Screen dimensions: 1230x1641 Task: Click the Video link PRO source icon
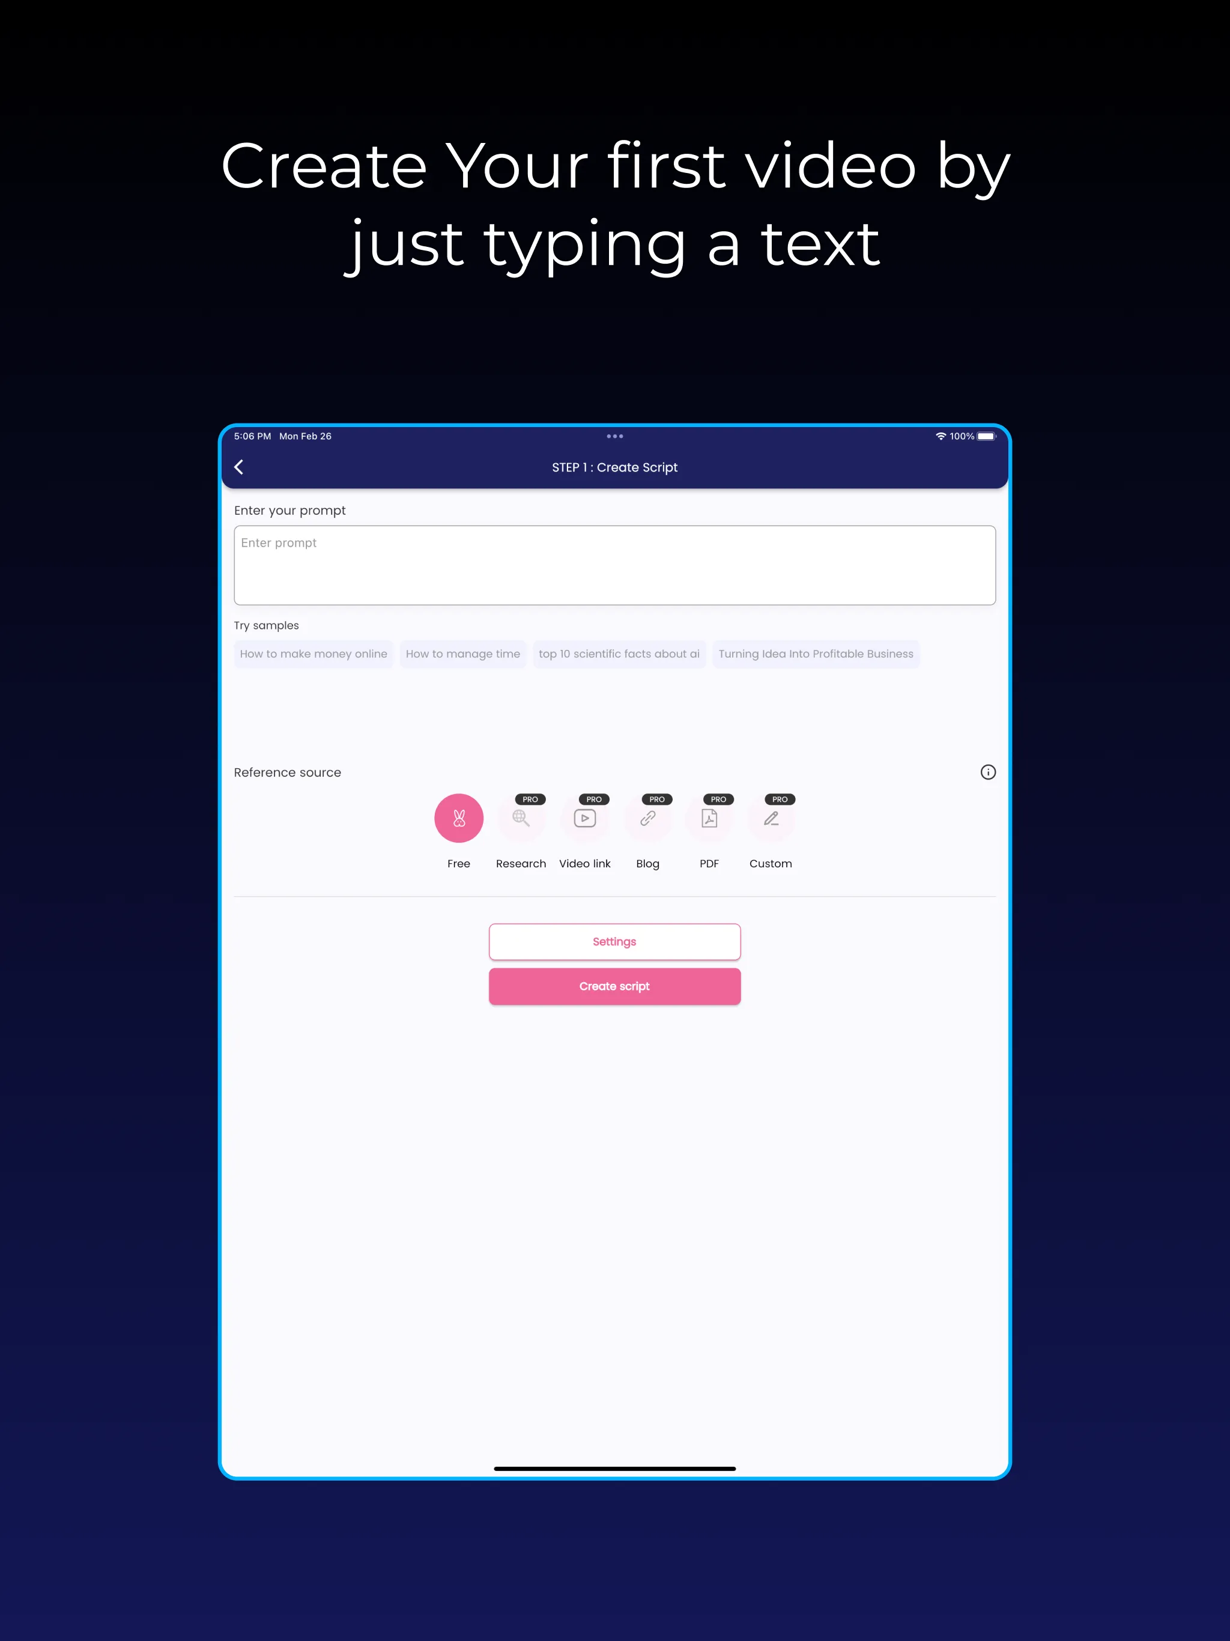583,817
